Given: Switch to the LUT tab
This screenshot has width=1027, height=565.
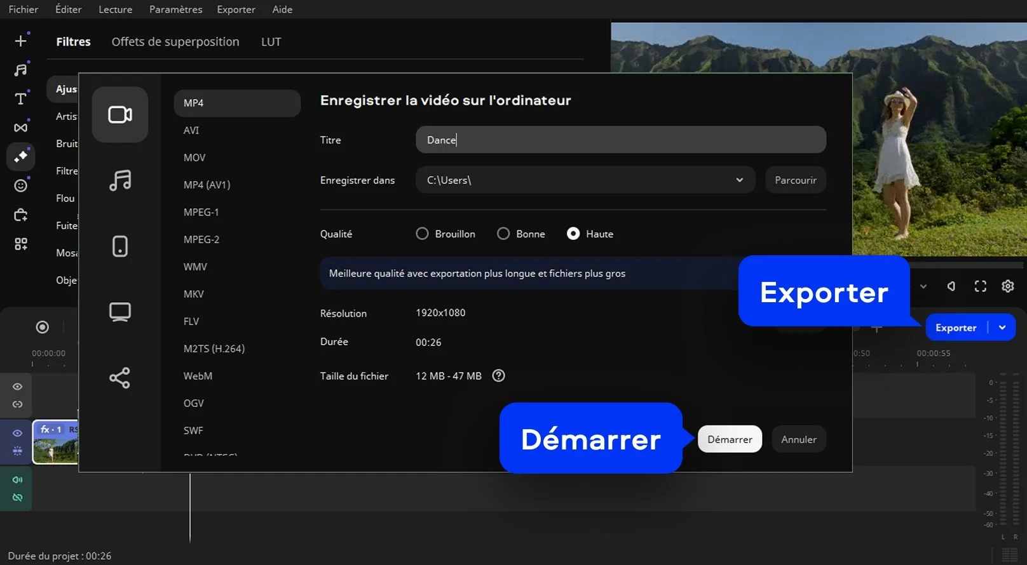Looking at the screenshot, I should 271,42.
